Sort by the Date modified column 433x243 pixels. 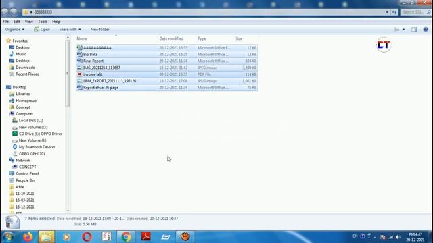[x=171, y=38]
